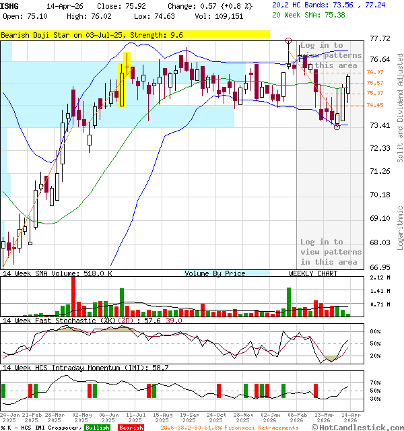The image size is (404, 431).
Task: Click the ISHG ticker symbol
Action: point(6,6)
